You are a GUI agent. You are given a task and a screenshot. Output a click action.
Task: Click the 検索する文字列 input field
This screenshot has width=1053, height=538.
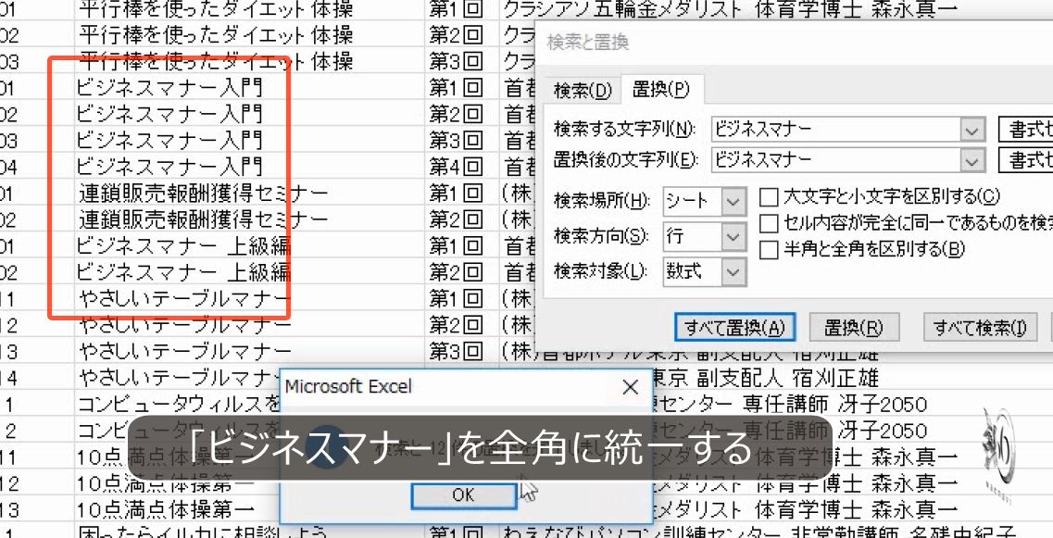(836, 129)
